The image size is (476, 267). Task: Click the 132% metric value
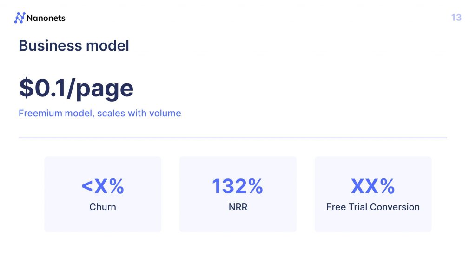tap(238, 186)
